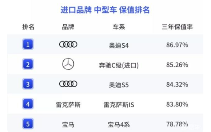Click the 86.97% retention value
211x132 pixels.
coord(177,45)
